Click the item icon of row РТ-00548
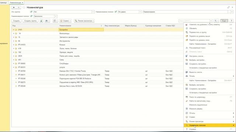Image resolution: width=236 pixels, height=132 pixels. 16,86
